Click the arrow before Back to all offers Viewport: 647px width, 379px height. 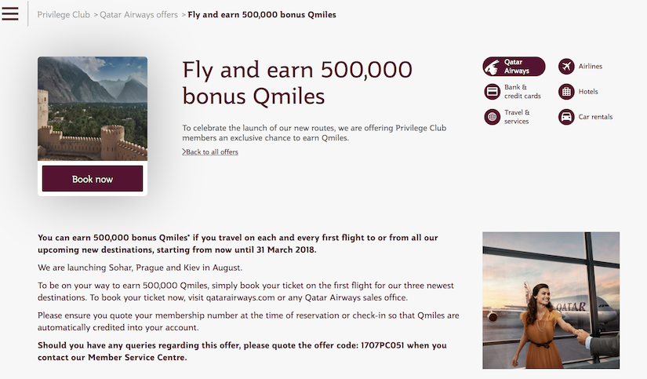(x=184, y=152)
